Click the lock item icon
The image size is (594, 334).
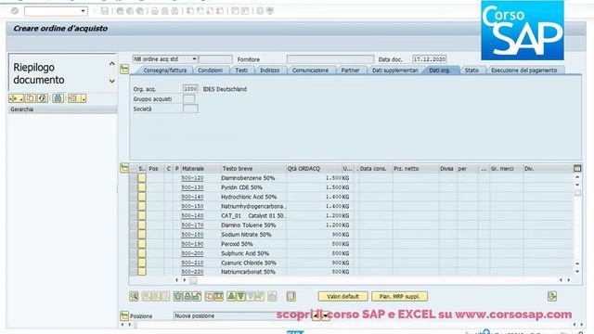(x=187, y=296)
